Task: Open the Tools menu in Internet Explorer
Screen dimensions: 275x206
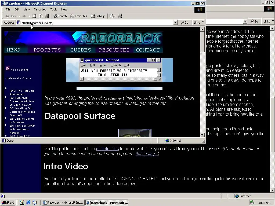Action: click(54, 9)
